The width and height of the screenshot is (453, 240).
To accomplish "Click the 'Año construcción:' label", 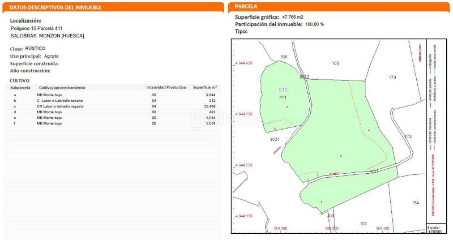I will pyautogui.click(x=30, y=71).
